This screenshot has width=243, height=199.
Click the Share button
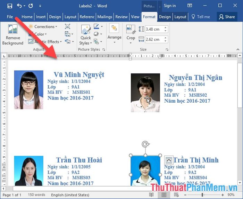[x=227, y=17]
